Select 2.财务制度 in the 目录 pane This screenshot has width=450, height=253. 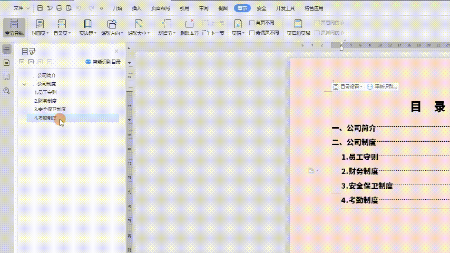pos(45,101)
